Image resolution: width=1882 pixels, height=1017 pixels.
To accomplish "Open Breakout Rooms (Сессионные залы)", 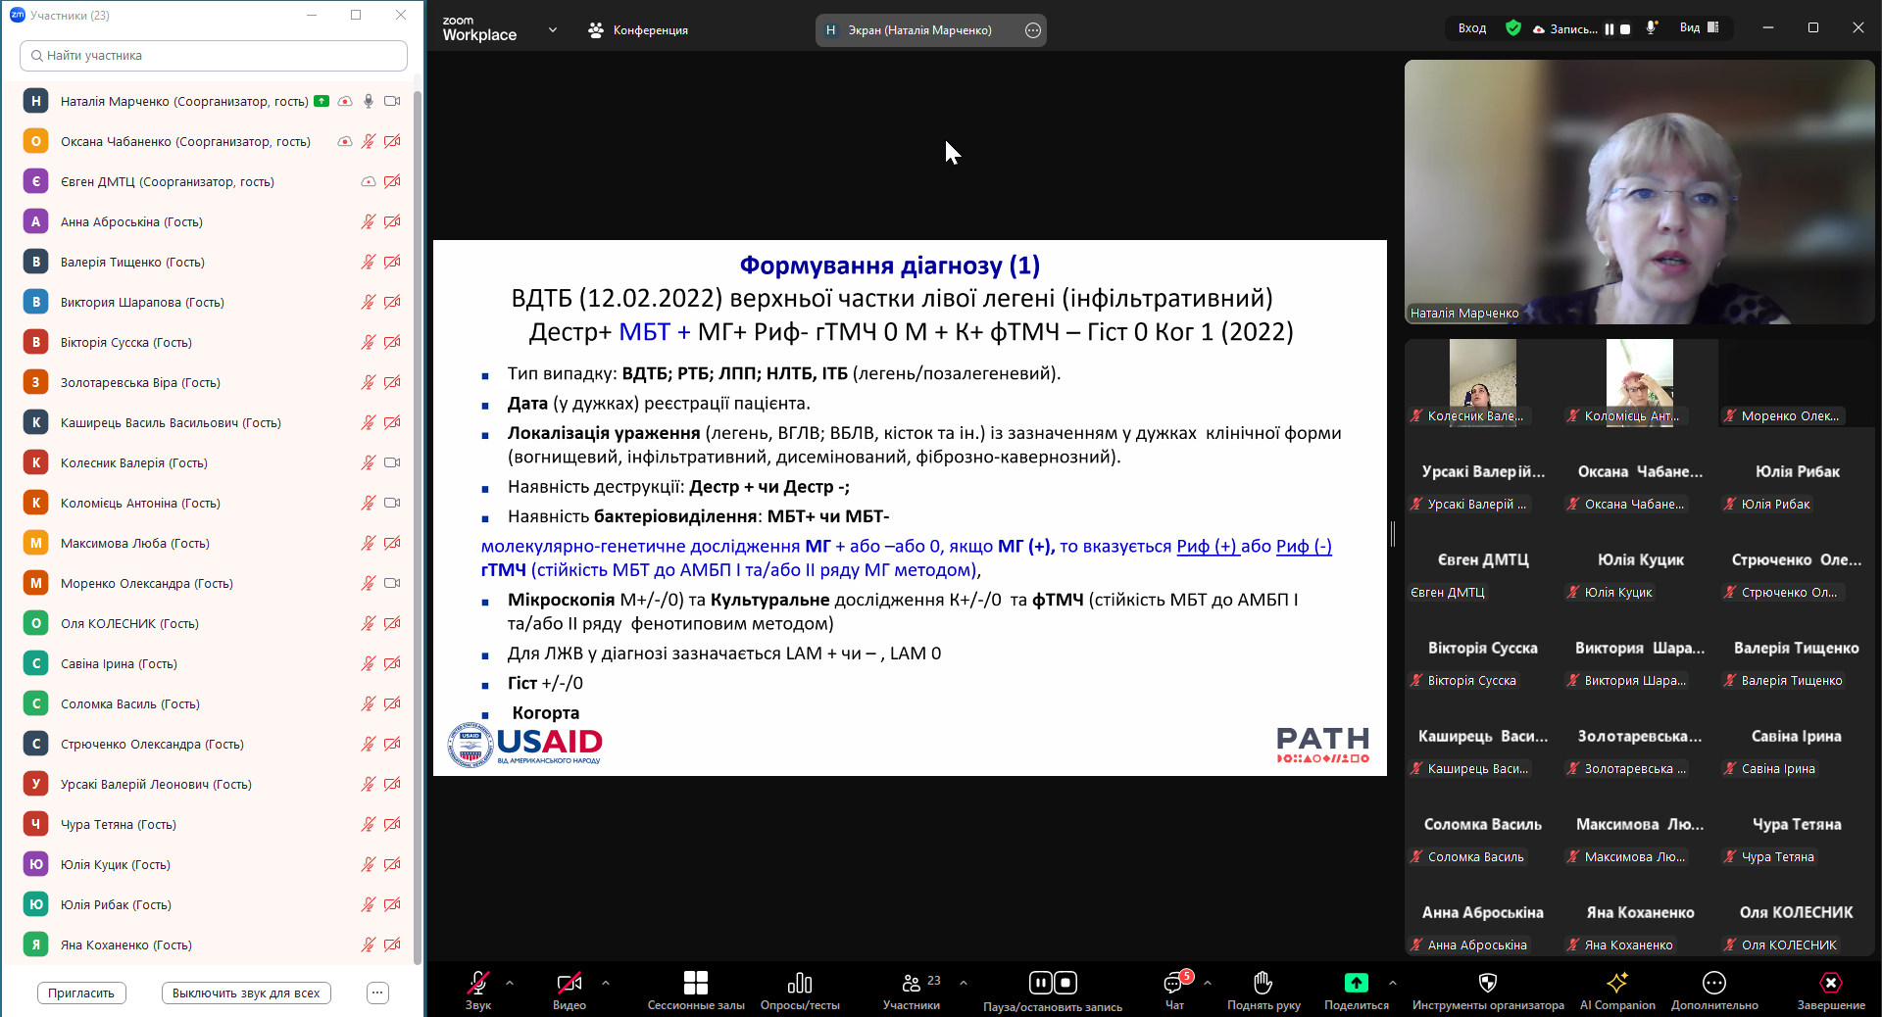I will point(695,984).
